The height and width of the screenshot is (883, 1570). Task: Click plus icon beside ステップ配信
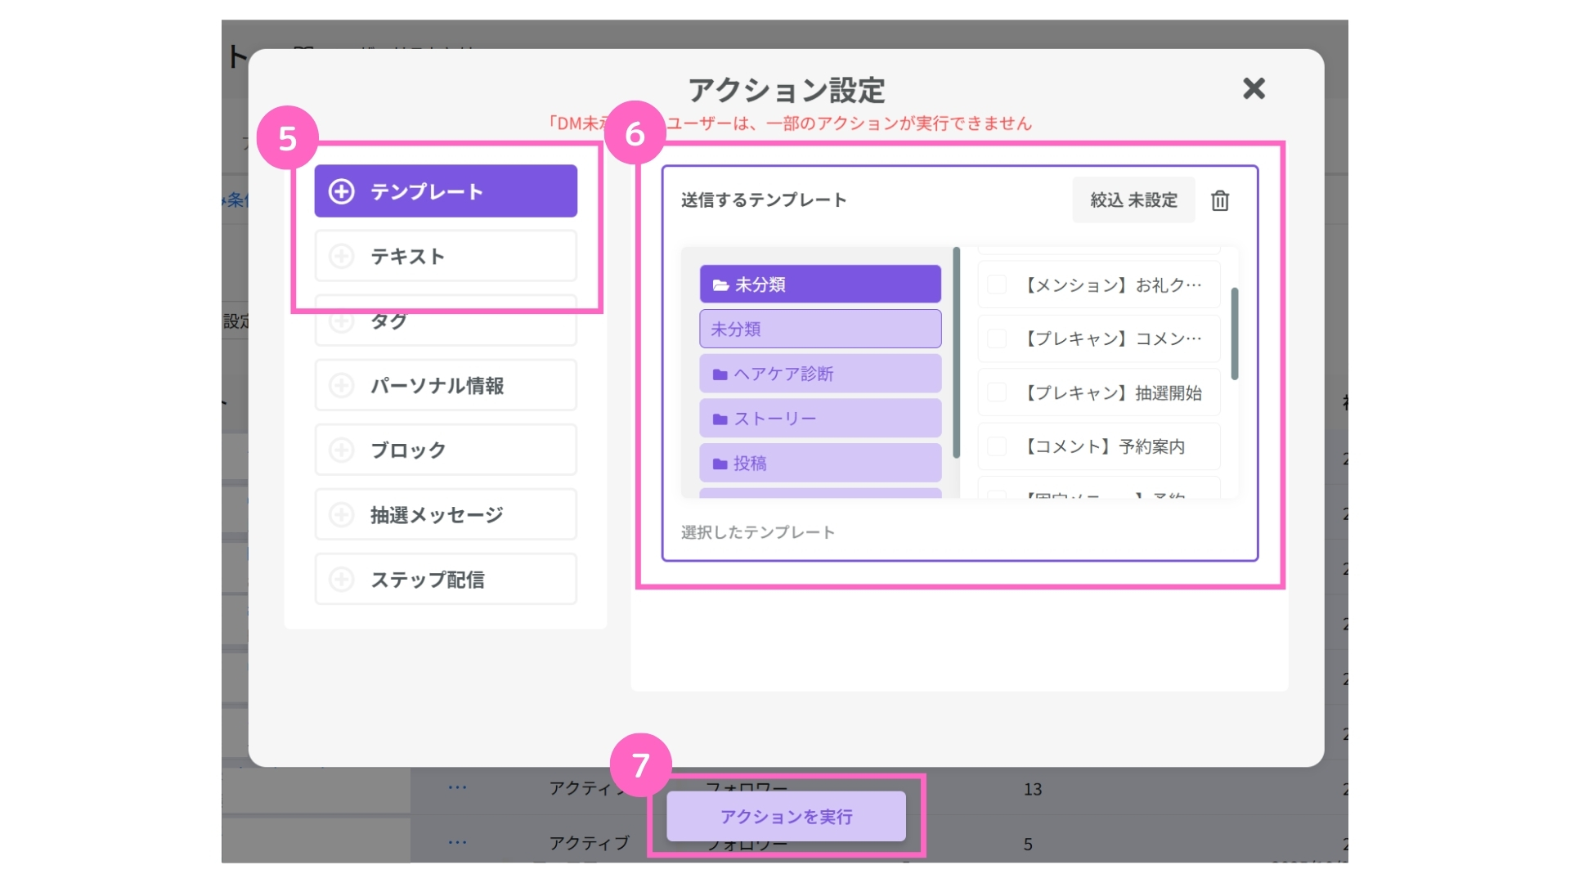pyautogui.click(x=341, y=579)
